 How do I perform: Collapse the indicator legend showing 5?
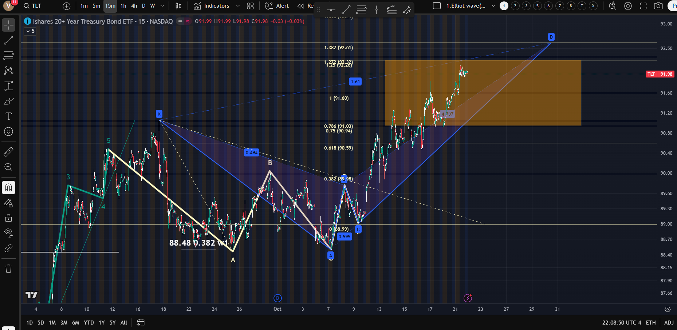pyautogui.click(x=30, y=31)
